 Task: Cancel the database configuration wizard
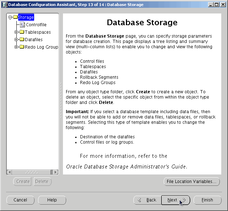(20, 200)
